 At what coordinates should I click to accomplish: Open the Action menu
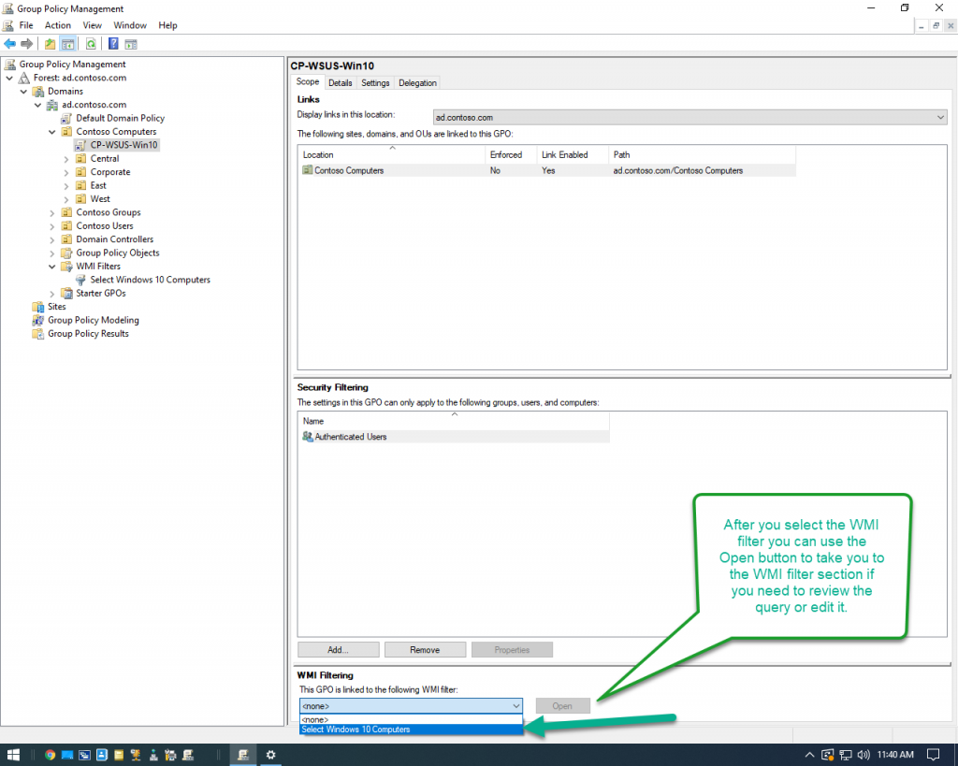pos(57,25)
